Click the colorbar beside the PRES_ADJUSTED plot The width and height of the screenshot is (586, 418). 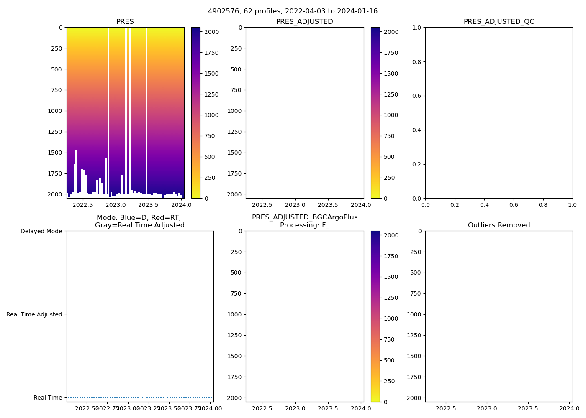[375, 113]
